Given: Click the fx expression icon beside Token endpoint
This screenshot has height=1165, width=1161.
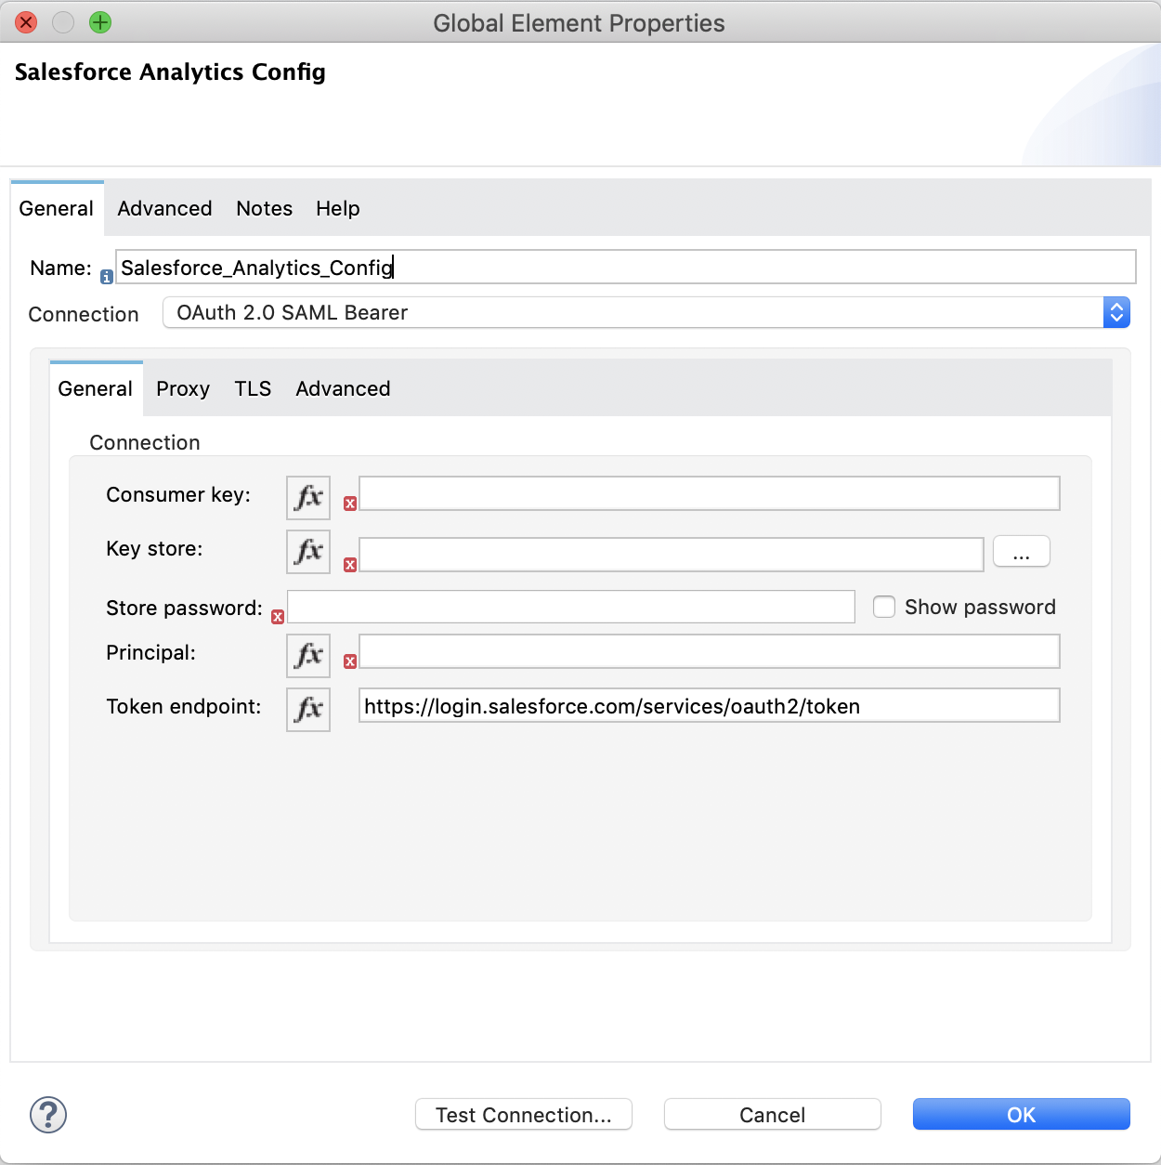Looking at the screenshot, I should pyautogui.click(x=307, y=709).
